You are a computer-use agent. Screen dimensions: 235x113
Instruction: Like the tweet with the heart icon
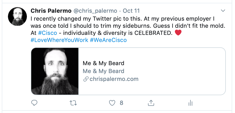click(112, 103)
